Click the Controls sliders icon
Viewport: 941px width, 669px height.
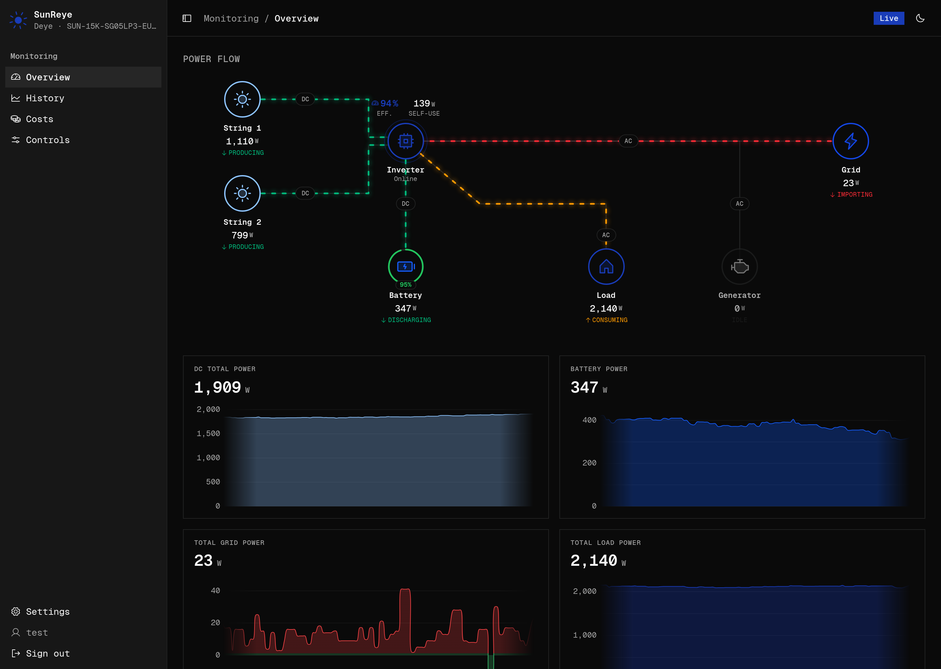point(16,140)
